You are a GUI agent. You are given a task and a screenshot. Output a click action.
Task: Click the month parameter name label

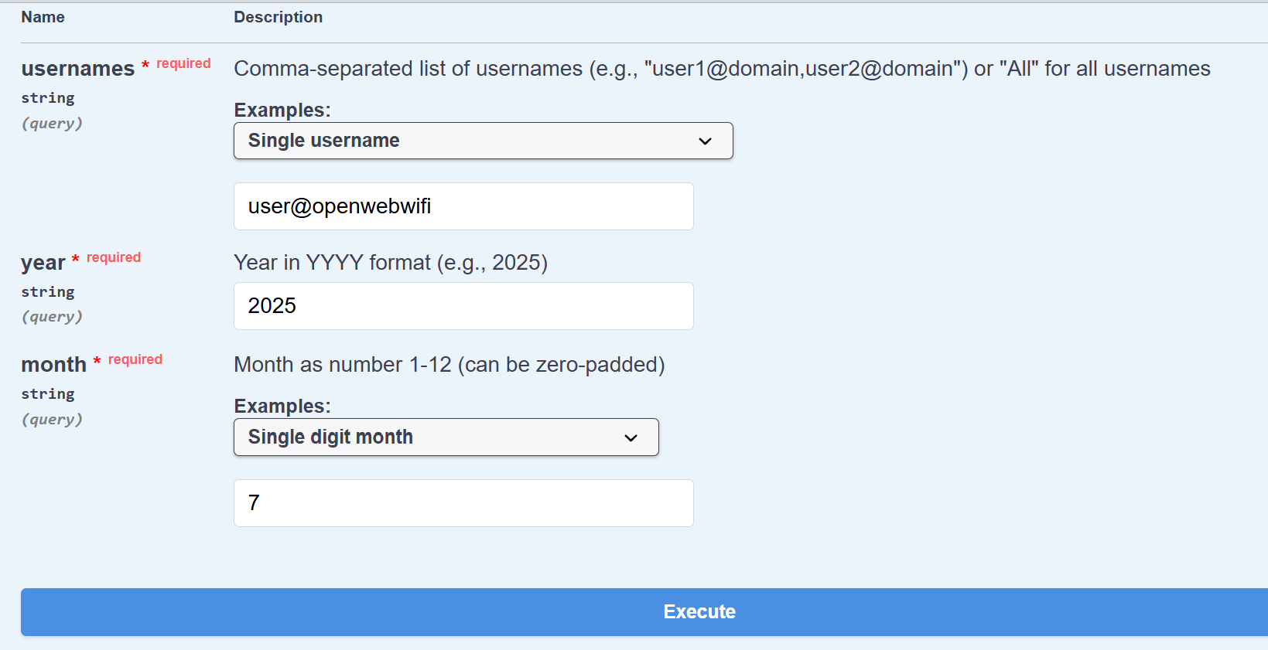[x=53, y=365]
